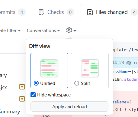Toggle the caret beside the gear icon
Screen dimensions: 138x117
click(75, 31)
